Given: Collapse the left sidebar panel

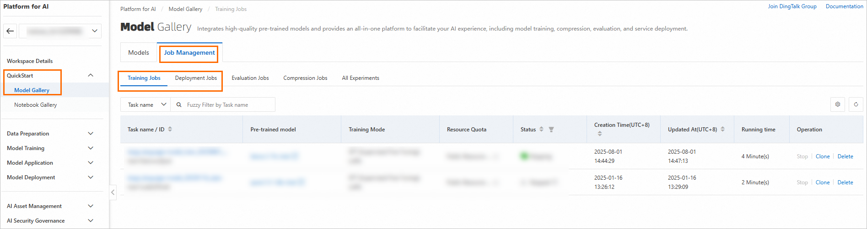Looking at the screenshot, I should (x=113, y=193).
